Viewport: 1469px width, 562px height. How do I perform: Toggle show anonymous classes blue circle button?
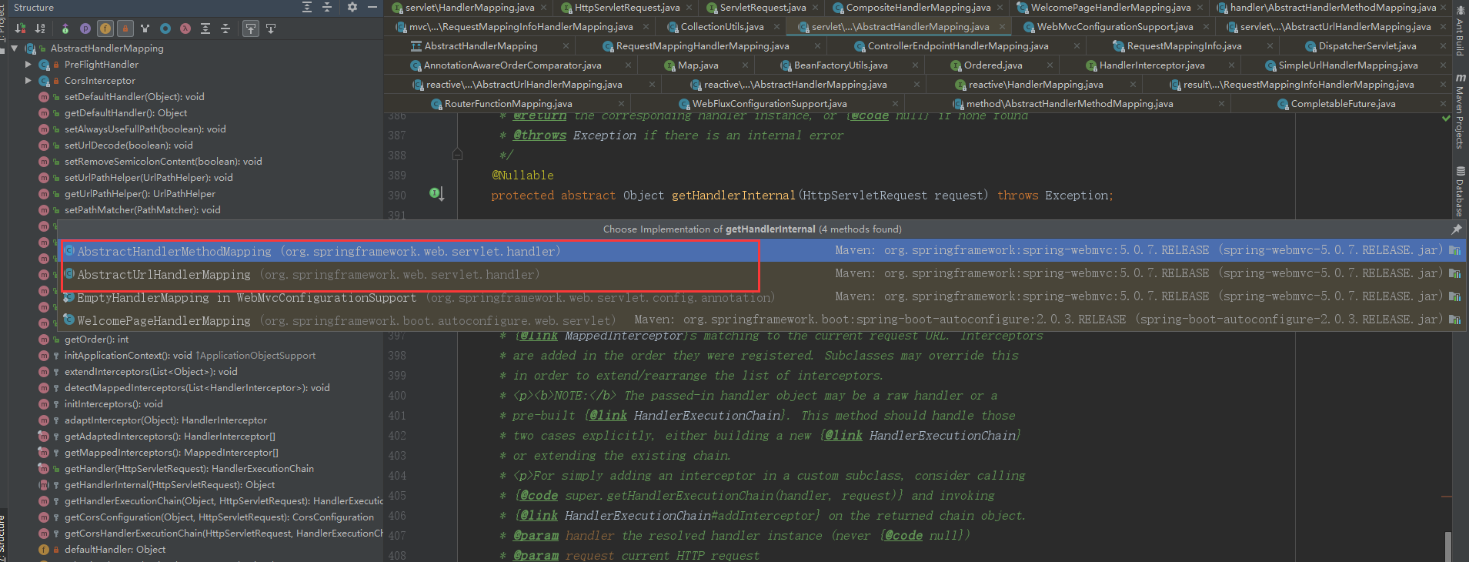pos(165,28)
